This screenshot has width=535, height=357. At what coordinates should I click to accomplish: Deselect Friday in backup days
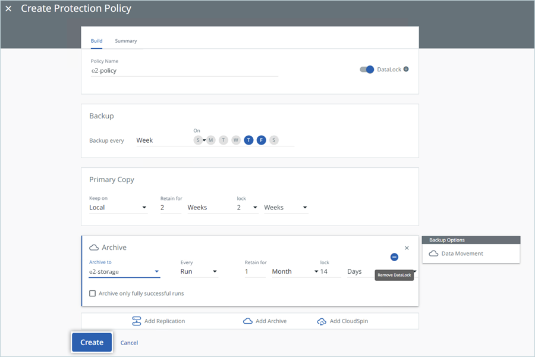262,140
